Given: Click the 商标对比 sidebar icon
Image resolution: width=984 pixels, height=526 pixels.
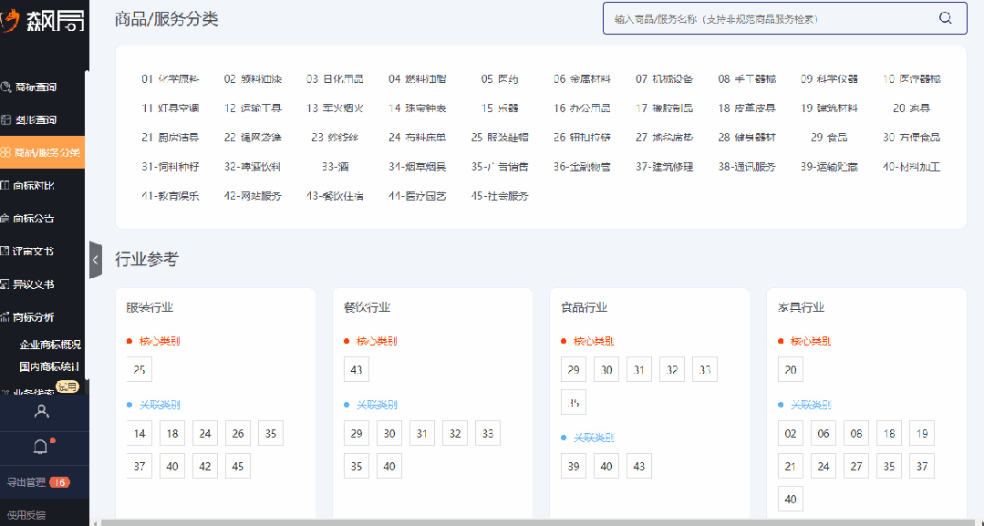Looking at the screenshot, I should pyautogui.click(x=5, y=185).
